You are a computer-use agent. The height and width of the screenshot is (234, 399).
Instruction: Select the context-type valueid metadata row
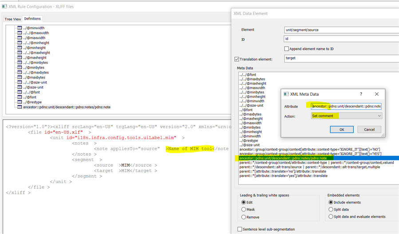(316, 163)
